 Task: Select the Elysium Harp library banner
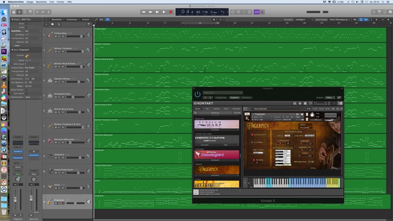[x=217, y=124]
